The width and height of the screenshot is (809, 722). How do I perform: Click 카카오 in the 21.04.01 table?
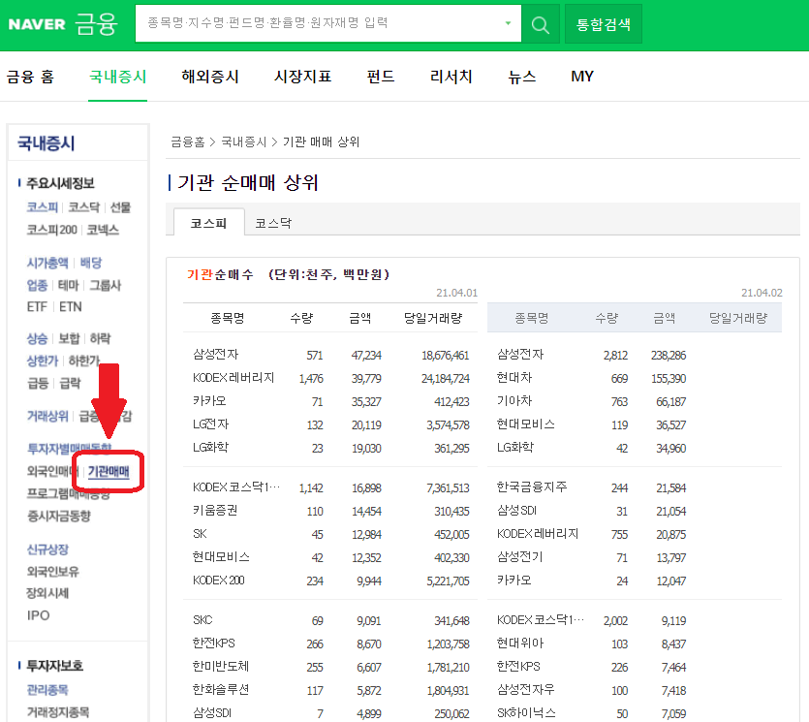pos(209,401)
